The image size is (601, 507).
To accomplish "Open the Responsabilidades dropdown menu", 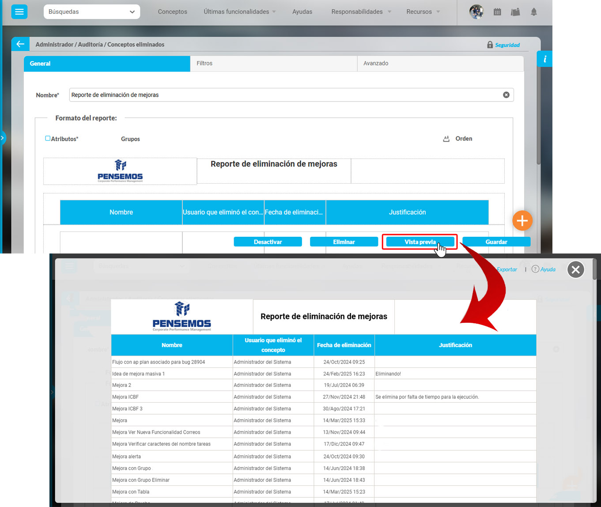I will click(x=361, y=12).
